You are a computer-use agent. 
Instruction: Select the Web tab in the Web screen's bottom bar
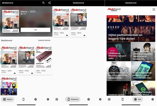tap(138, 99)
